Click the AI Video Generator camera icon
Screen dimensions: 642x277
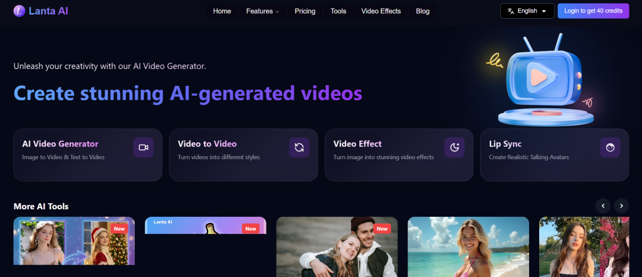(144, 147)
